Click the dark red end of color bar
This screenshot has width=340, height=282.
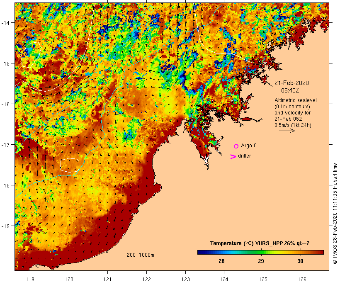(321, 252)
